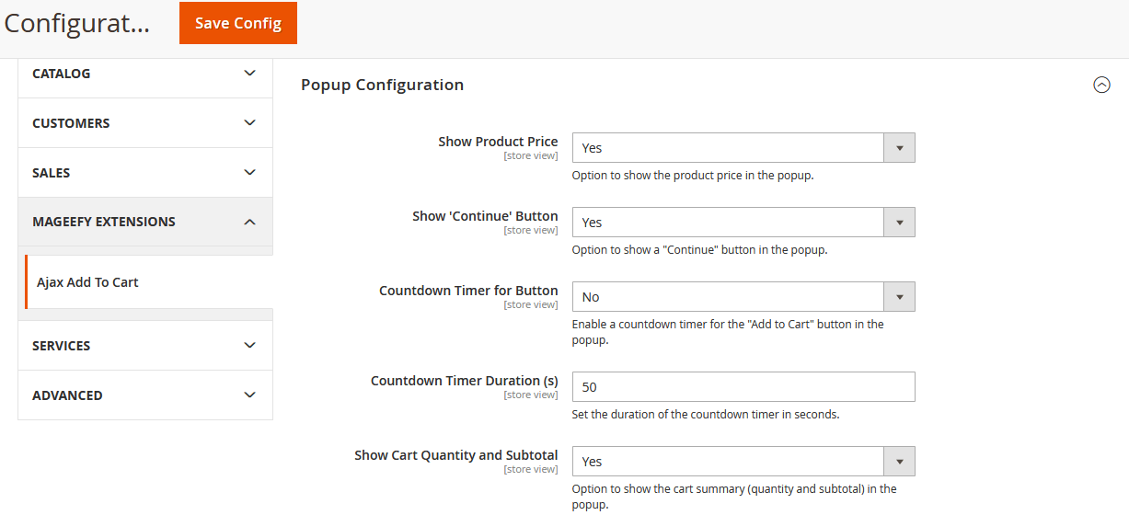Click the Countdown Timer Duration input field
This screenshot has height=515, width=1129.
coord(743,387)
